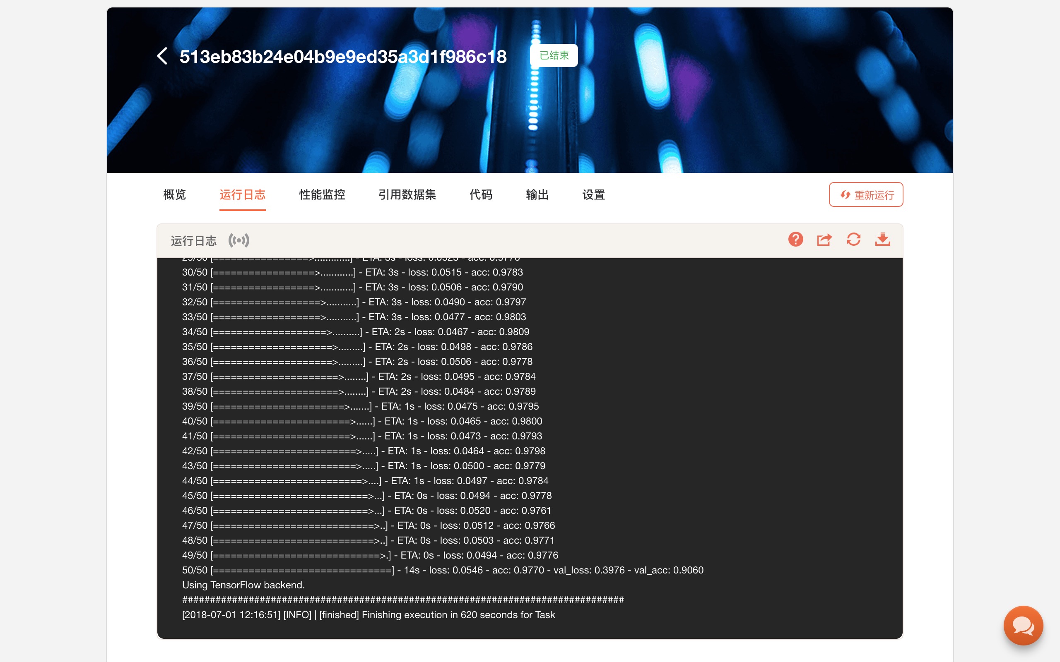Click the 已结束 status badge
The height and width of the screenshot is (662, 1060).
[x=554, y=55]
